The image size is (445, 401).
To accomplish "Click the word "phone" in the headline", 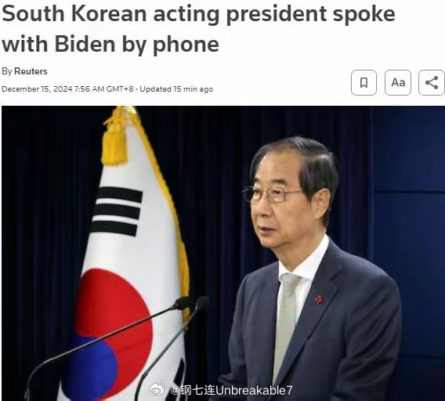I will pos(186,45).
